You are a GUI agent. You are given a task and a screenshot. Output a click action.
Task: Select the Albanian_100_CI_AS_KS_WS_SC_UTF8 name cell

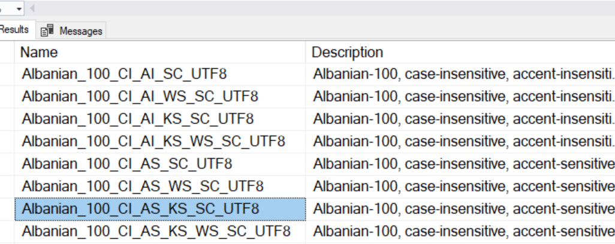tap(156, 231)
